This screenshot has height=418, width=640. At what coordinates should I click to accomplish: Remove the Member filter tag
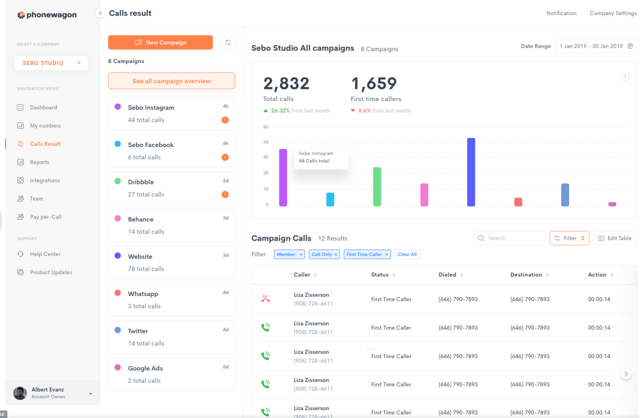point(301,255)
